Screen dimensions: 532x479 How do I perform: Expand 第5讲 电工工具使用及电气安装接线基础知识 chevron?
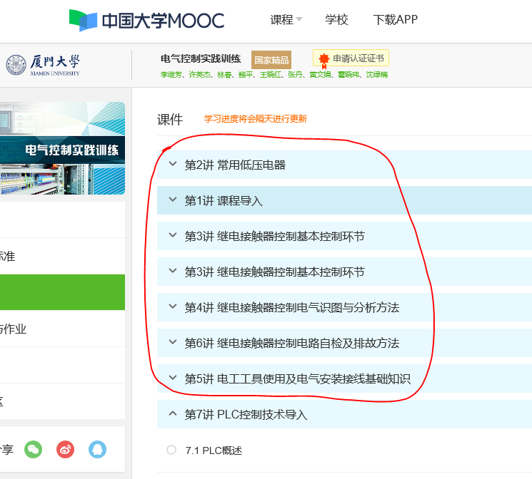point(173,378)
